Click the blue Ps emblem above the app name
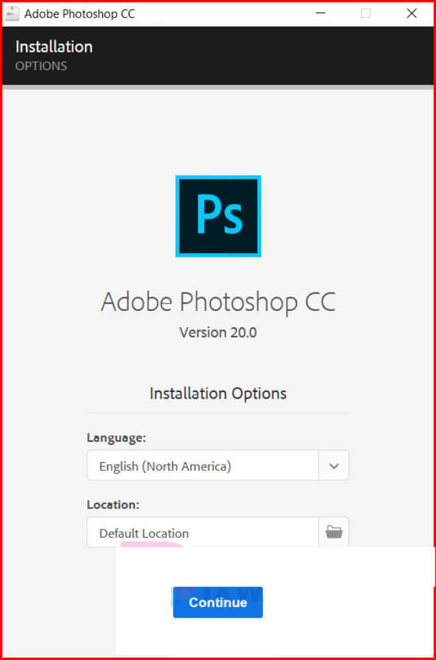The height and width of the screenshot is (660, 436). (x=218, y=216)
